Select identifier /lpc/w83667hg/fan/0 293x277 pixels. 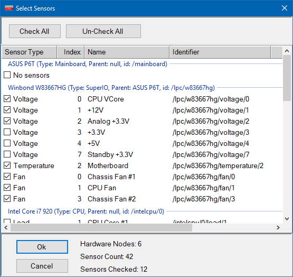pyautogui.click(x=204, y=177)
